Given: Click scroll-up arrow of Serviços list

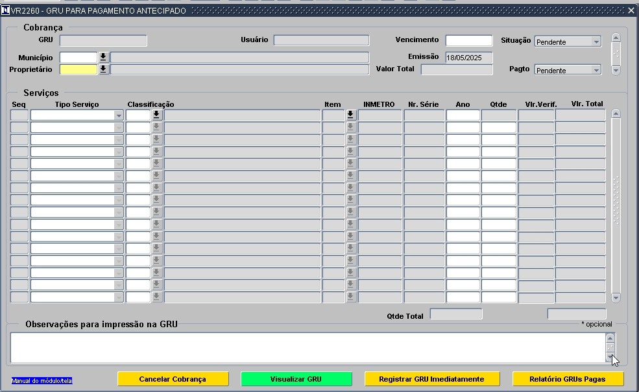Looking at the screenshot, I should [616, 114].
